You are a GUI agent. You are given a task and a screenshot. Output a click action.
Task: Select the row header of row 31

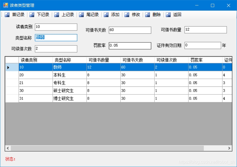pyautogui.click(x=12, y=98)
